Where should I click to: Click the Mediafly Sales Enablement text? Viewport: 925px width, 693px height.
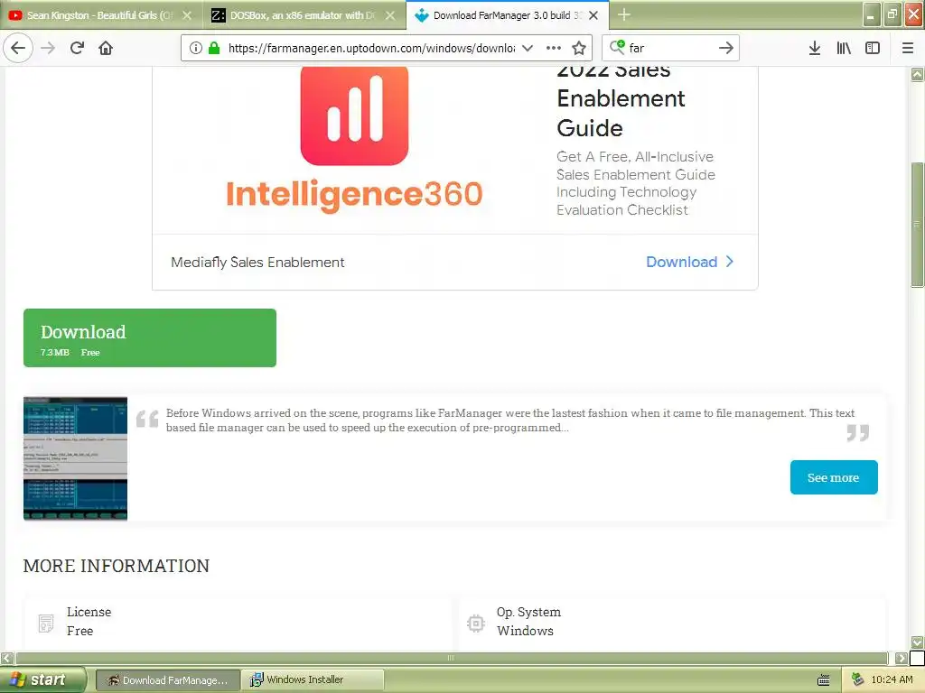pos(257,263)
